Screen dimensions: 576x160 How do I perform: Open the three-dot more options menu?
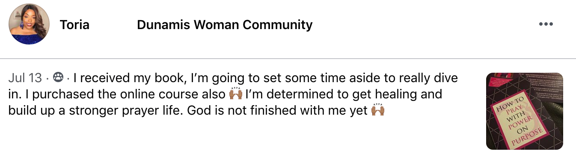click(x=546, y=24)
